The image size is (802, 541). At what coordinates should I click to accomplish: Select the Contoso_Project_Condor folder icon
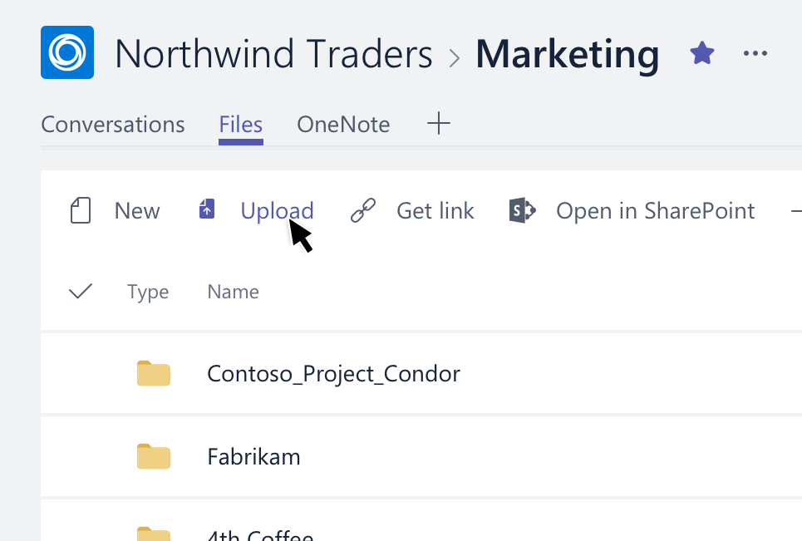pos(154,373)
